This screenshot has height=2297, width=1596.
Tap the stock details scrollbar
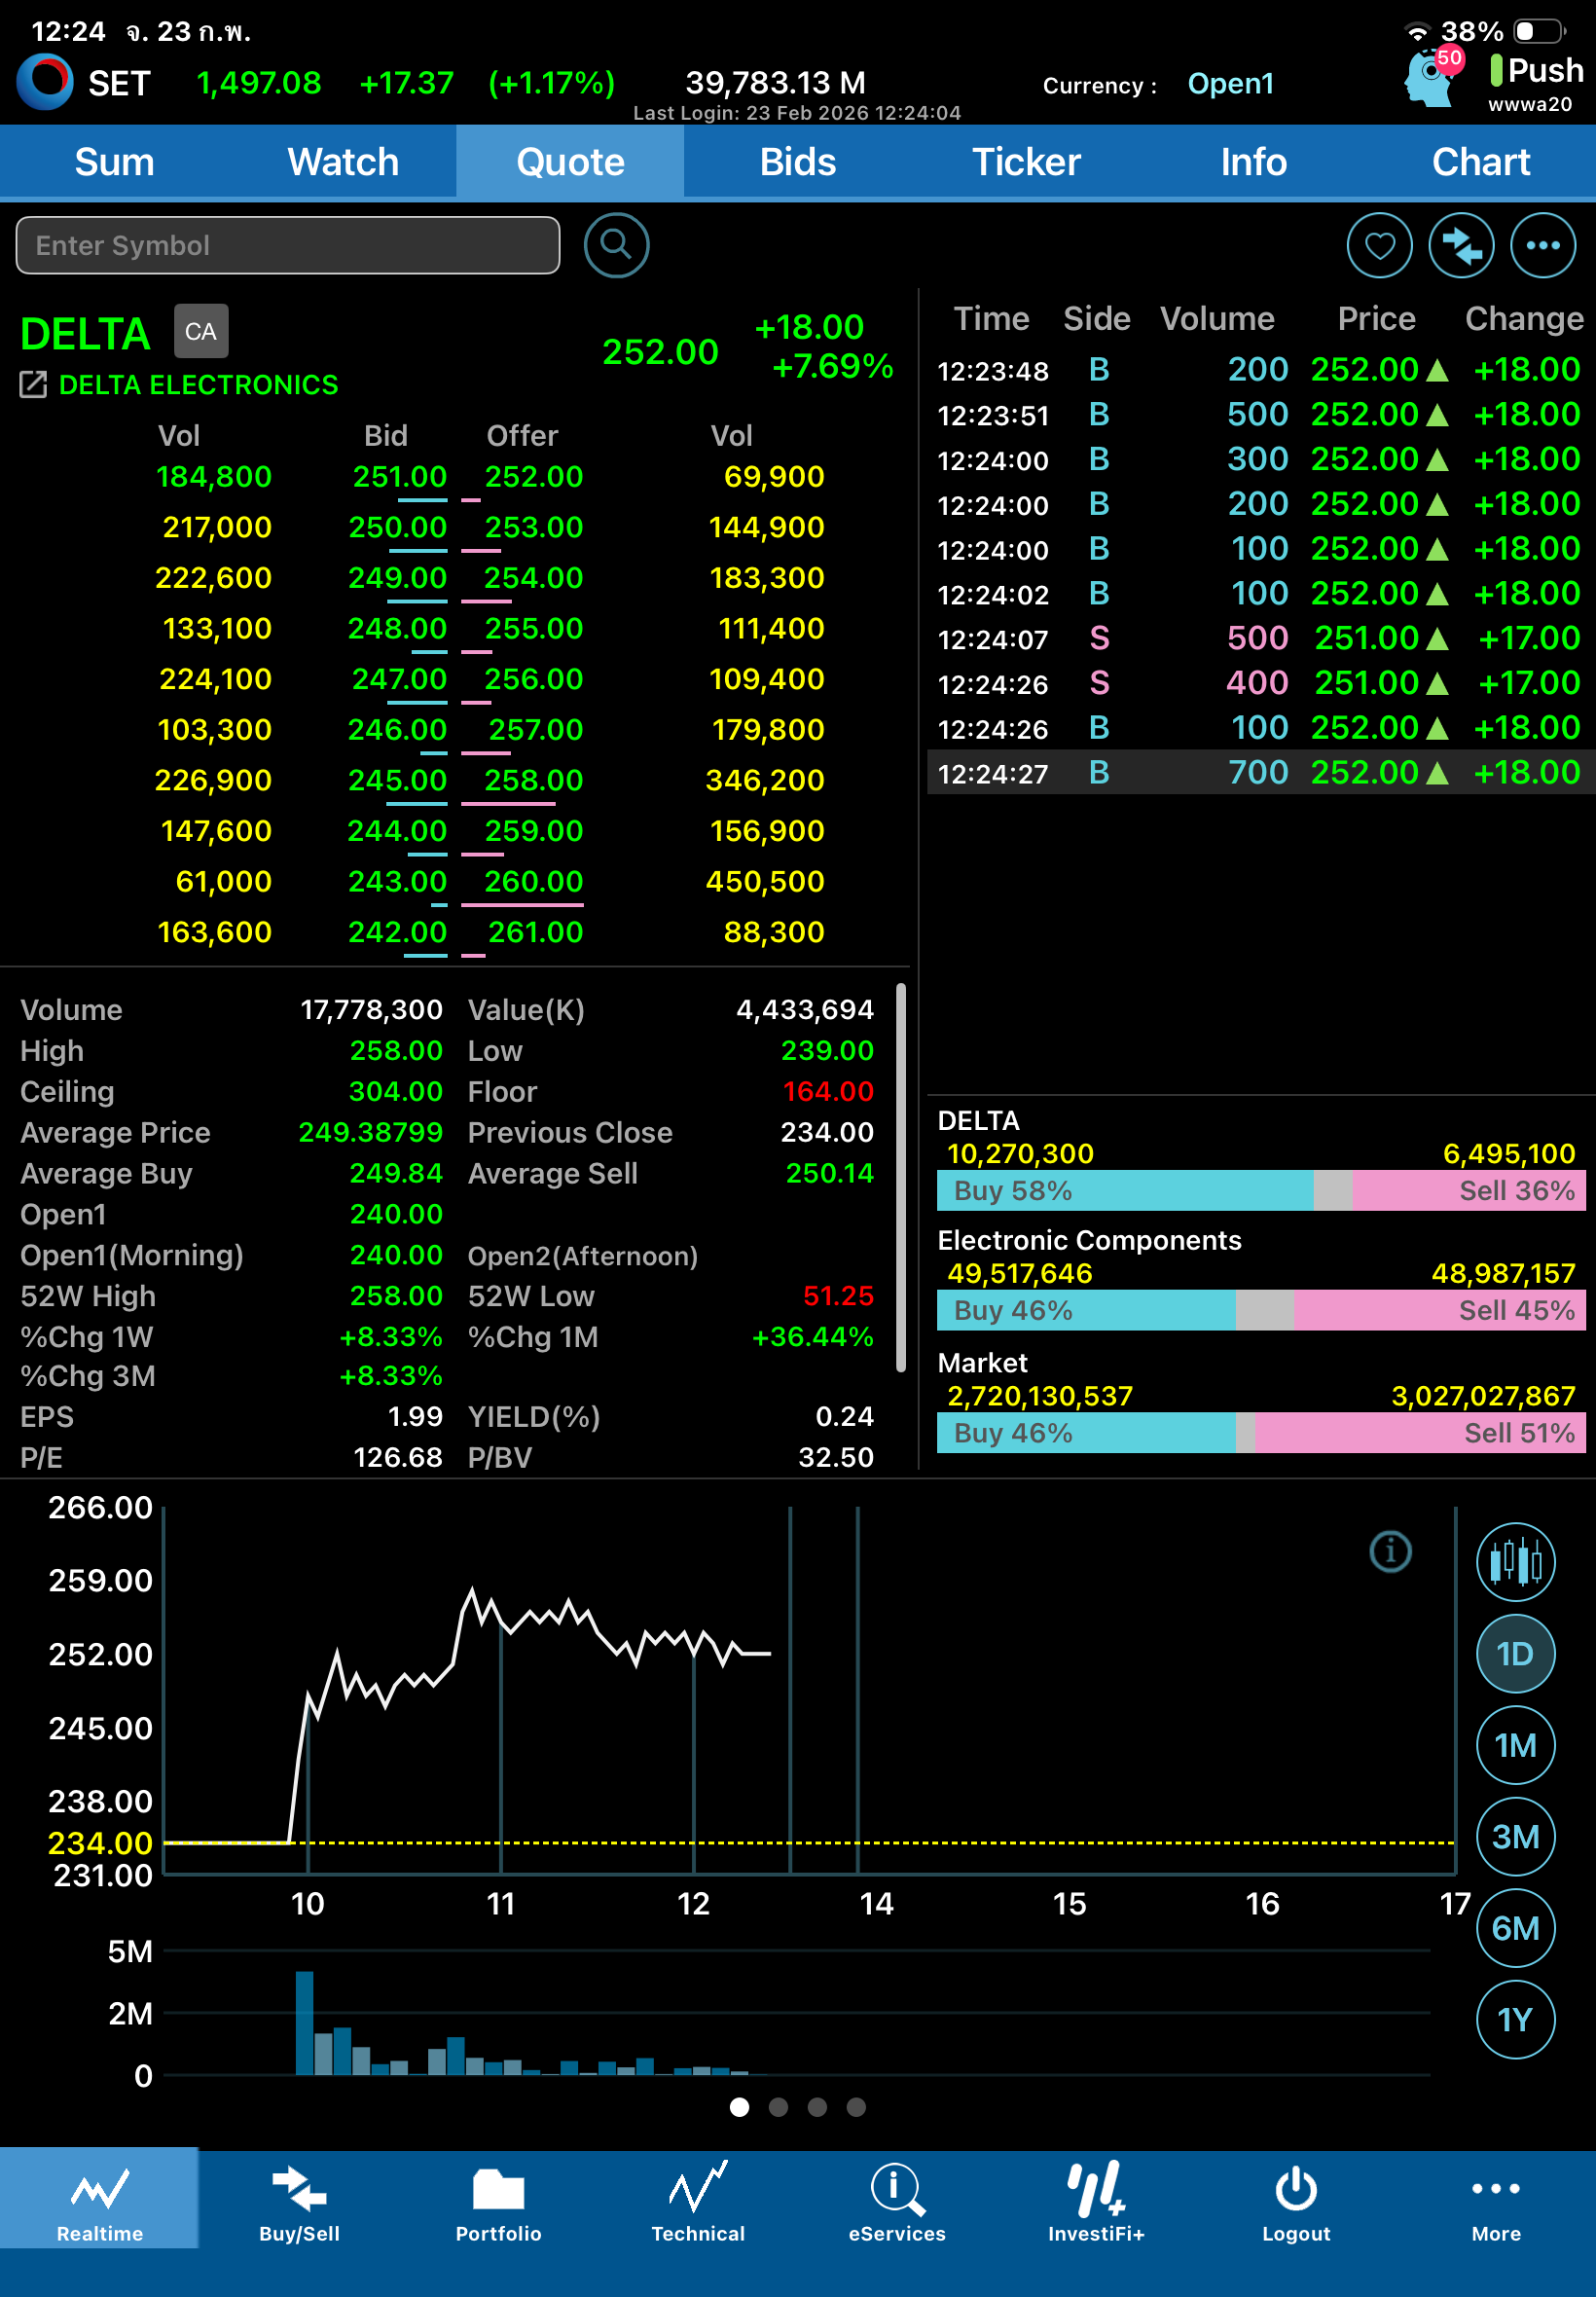pyautogui.click(x=901, y=1177)
